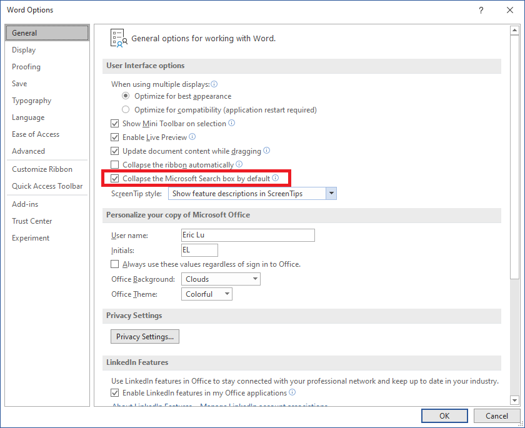The image size is (525, 428).
Task: Click info icon next to LinkedIn features checkbox
Action: pyautogui.click(x=292, y=392)
